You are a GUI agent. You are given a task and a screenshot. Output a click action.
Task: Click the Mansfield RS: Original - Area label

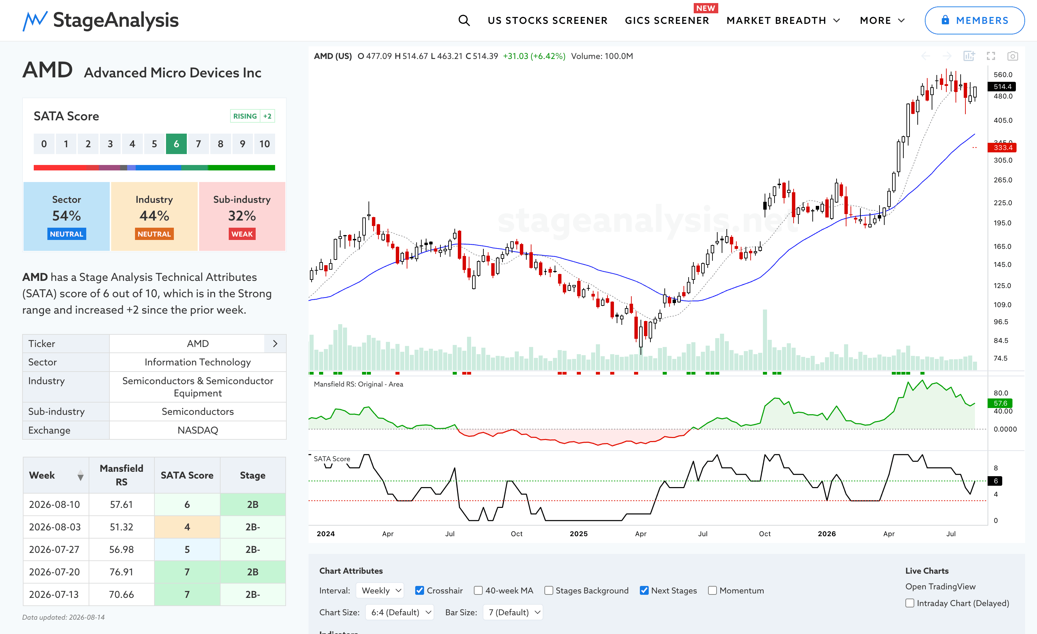[x=358, y=384]
